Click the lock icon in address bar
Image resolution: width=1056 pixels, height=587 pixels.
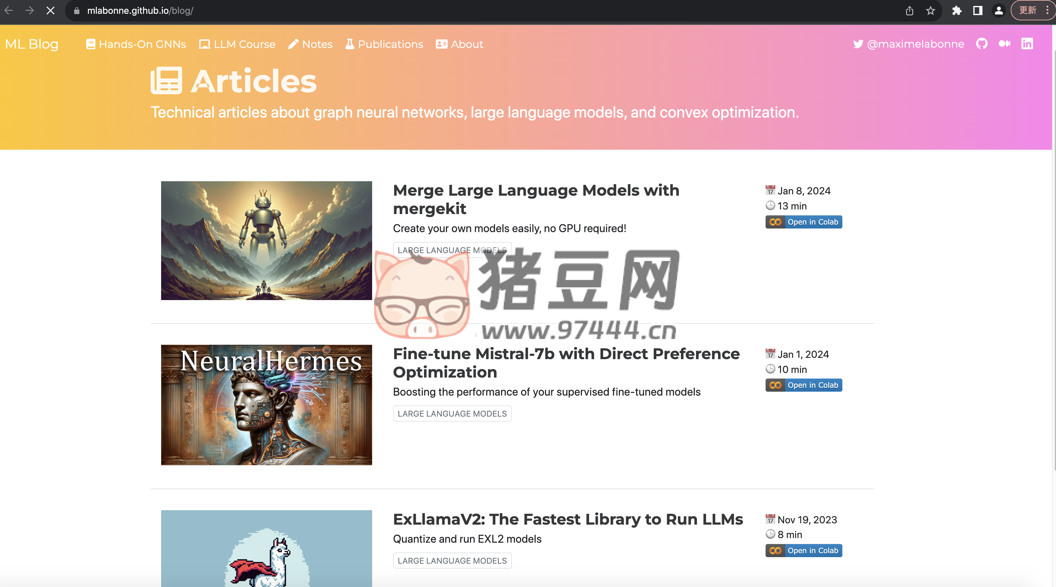pos(76,11)
